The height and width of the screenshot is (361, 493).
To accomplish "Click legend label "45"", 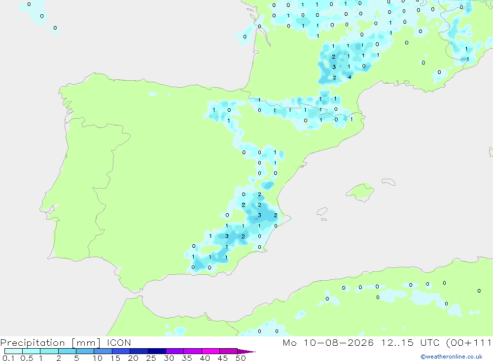I will click(223, 358).
